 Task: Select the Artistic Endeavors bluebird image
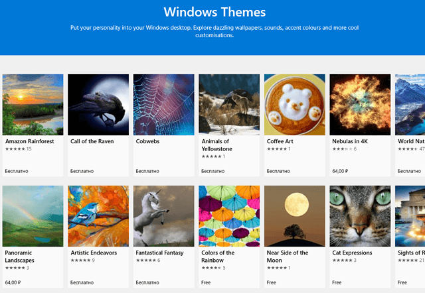[98, 216]
